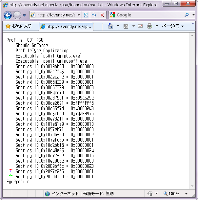This screenshot has height=200, width=198.
Task: Click Setting ID_0x101e61a9 line
Action: [55, 124]
